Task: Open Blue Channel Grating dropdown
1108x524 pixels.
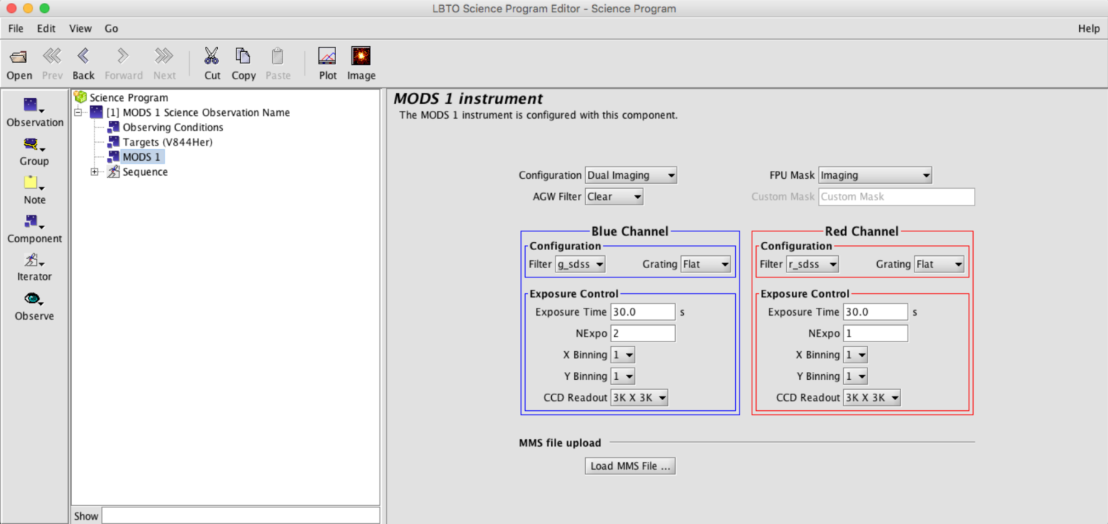Action: (x=705, y=265)
